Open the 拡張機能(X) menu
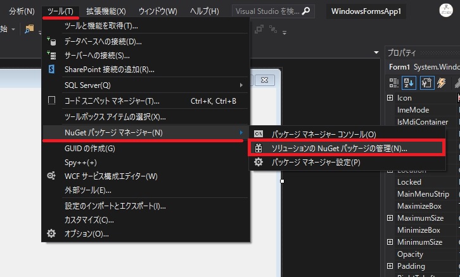This screenshot has height=277, width=460. (x=106, y=11)
